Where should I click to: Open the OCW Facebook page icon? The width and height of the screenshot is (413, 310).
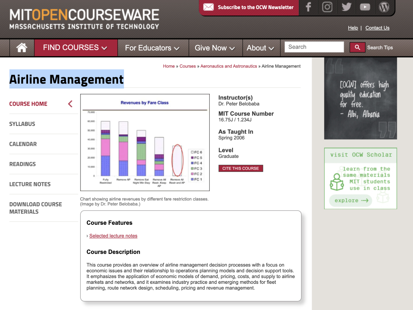pos(308,7)
